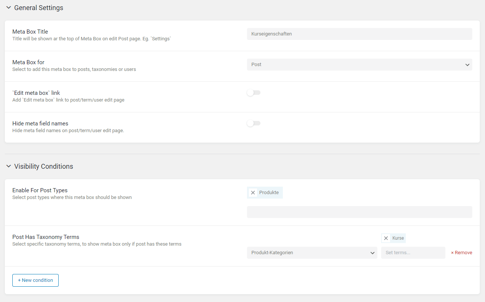The height and width of the screenshot is (302, 485).
Task: Click the empty post types search field
Action: coord(359,212)
